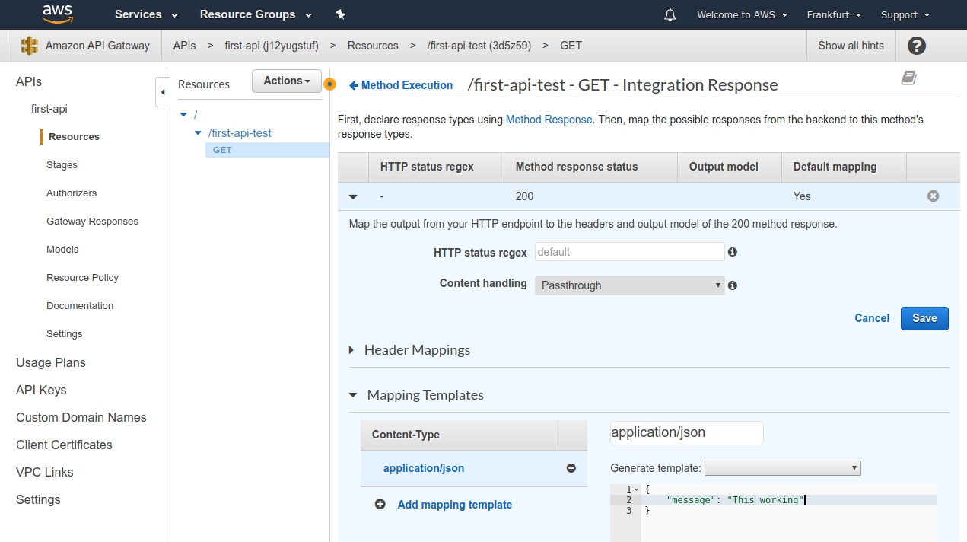This screenshot has height=542, width=967.
Task: Open Stages in the sidebar
Action: point(62,165)
